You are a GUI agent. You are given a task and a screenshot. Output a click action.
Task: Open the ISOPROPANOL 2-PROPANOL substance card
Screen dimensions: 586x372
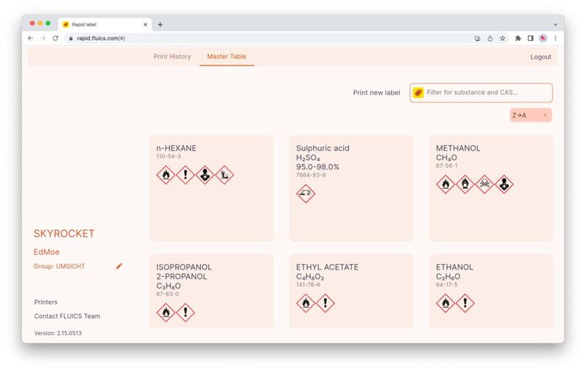coord(212,291)
